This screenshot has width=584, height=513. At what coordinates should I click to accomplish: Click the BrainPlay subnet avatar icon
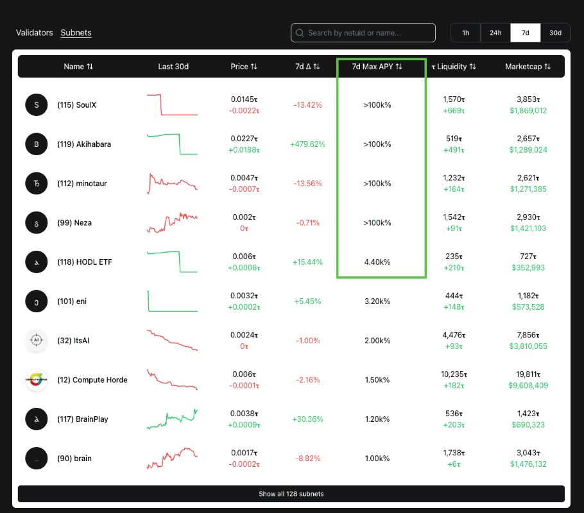click(x=37, y=419)
